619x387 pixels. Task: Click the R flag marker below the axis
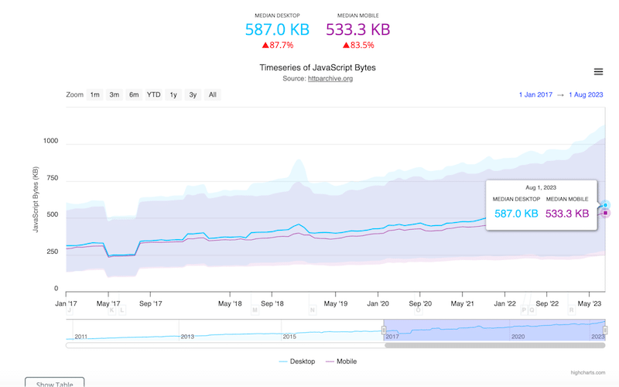[571, 310]
